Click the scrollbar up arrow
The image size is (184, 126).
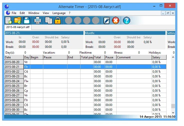coord(173,57)
